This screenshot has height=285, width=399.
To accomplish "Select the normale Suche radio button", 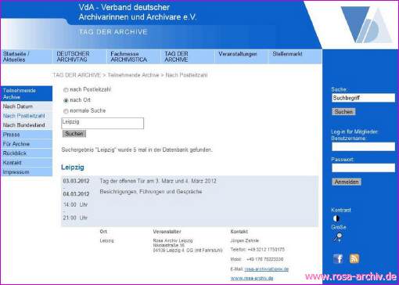I will point(66,111).
